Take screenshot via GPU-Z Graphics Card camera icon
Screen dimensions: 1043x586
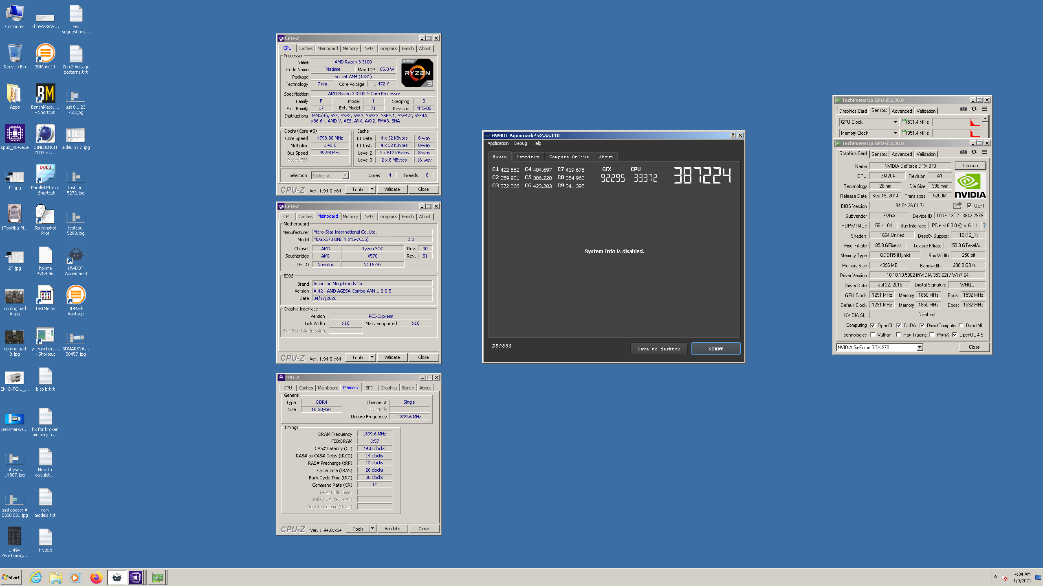(x=964, y=152)
